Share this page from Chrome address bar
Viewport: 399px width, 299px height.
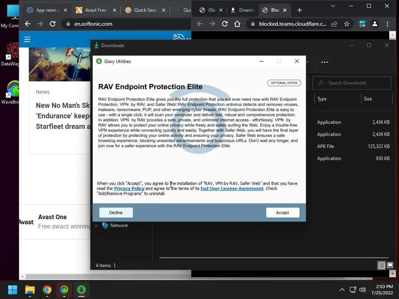point(334,24)
